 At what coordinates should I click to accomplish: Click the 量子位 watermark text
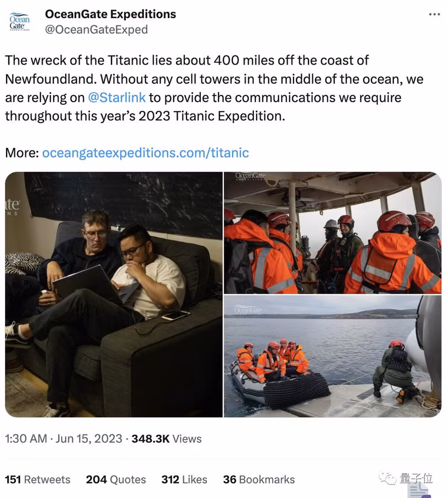click(416, 478)
